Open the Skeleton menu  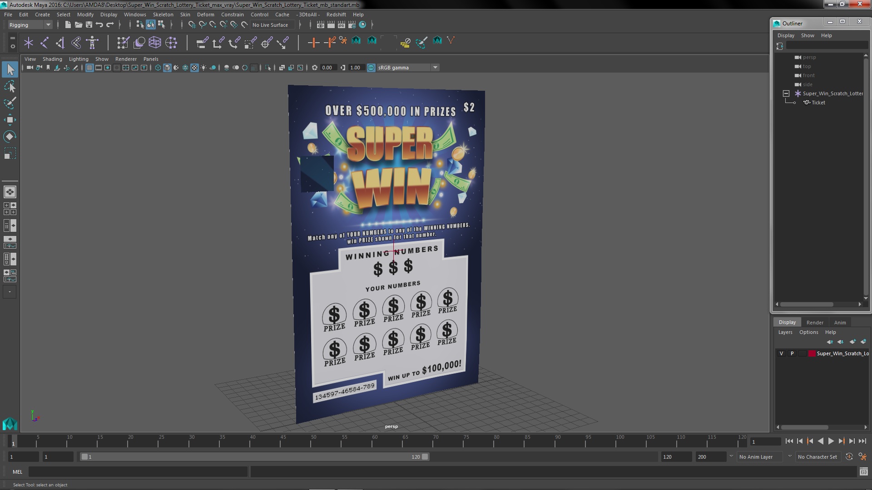point(163,15)
